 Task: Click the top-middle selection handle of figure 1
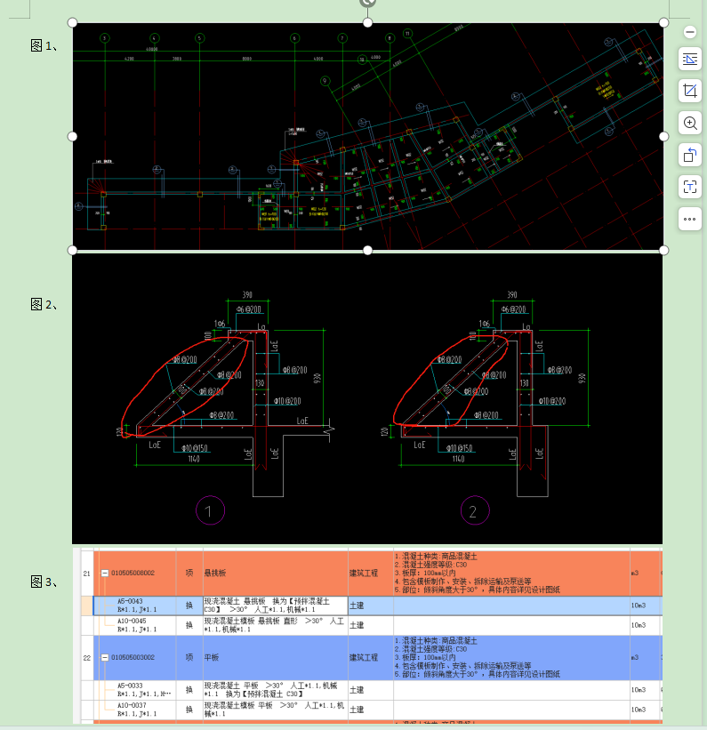(367, 22)
